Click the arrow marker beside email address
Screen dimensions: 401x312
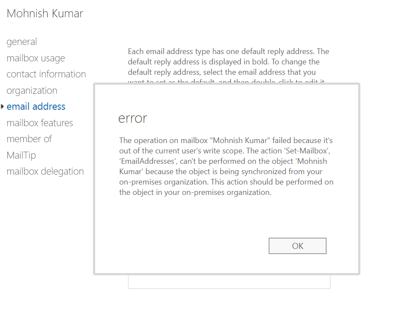click(3, 107)
